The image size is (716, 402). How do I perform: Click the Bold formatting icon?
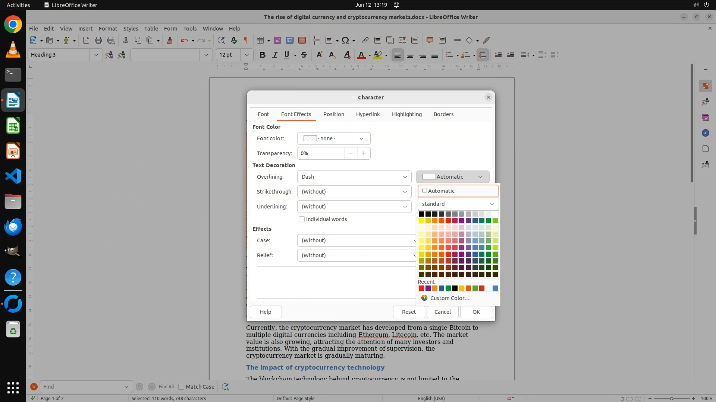[x=263, y=55]
